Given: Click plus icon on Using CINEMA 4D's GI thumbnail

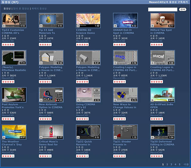Looking at the screenshot, I should [78, 100].
